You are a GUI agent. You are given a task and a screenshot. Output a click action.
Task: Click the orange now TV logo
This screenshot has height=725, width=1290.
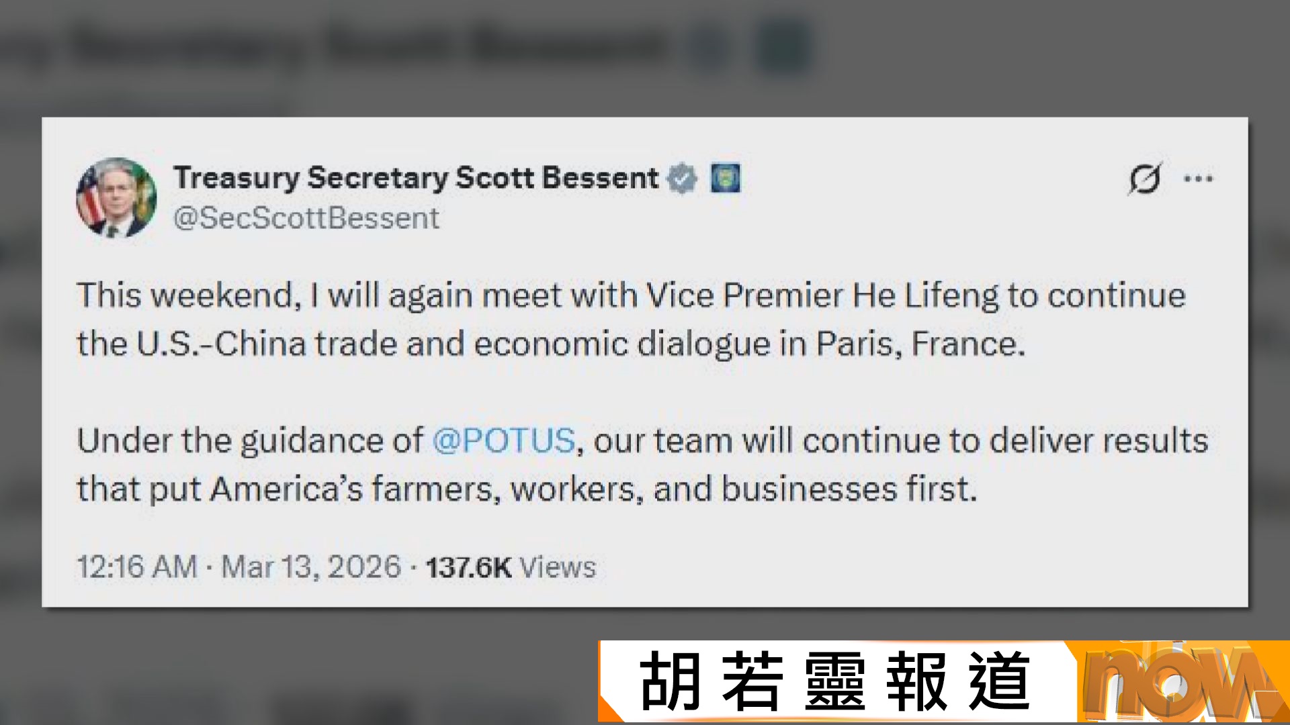tap(1179, 681)
